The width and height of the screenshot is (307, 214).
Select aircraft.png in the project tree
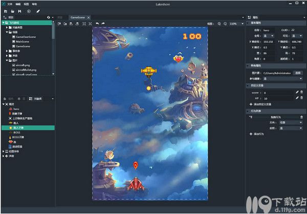click(23, 65)
